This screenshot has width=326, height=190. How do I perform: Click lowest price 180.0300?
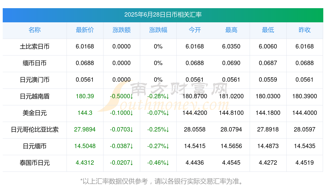[268, 96]
